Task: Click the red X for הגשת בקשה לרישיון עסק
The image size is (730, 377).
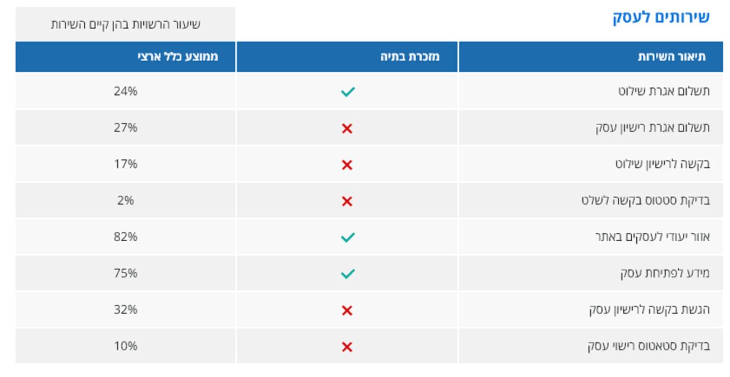Action: point(347,310)
